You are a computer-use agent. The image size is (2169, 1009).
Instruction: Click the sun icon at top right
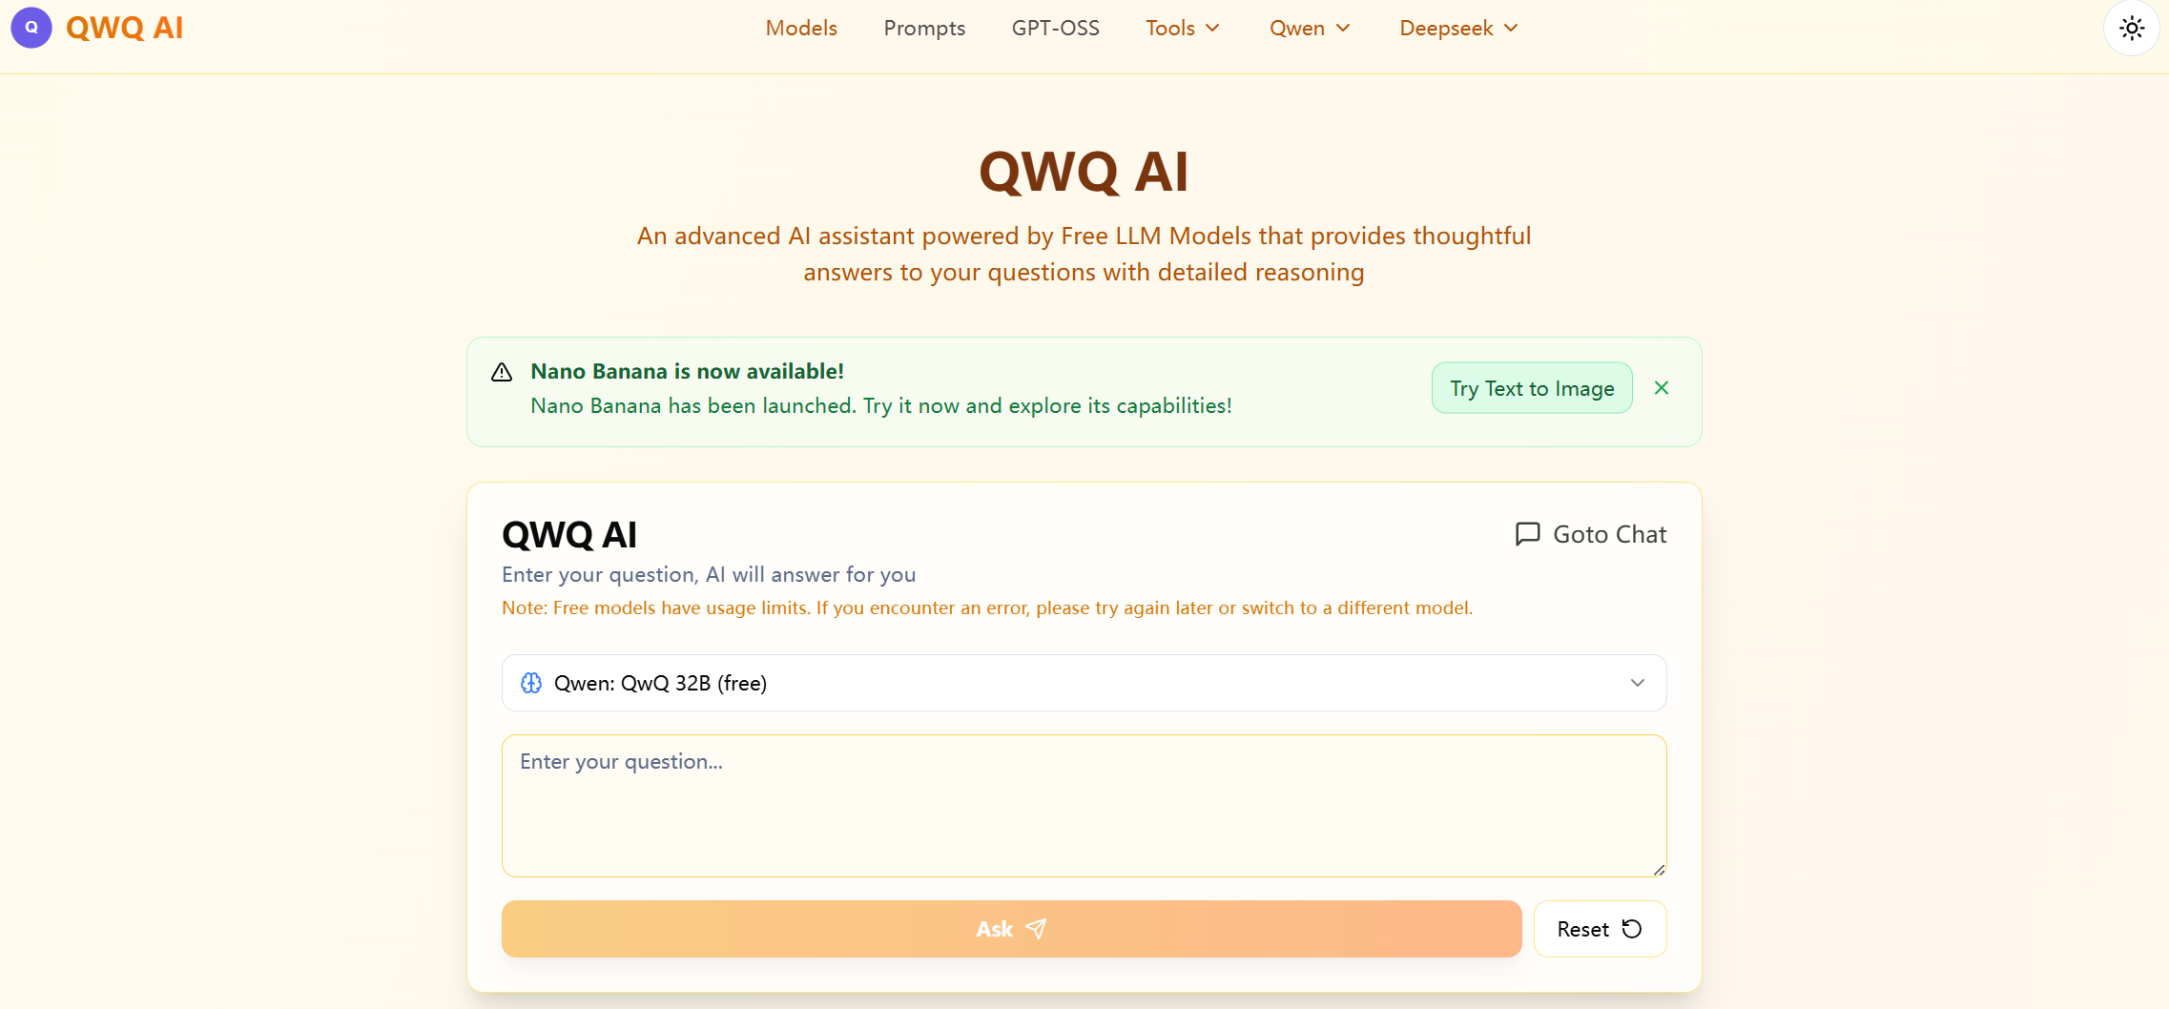pyautogui.click(x=2132, y=28)
